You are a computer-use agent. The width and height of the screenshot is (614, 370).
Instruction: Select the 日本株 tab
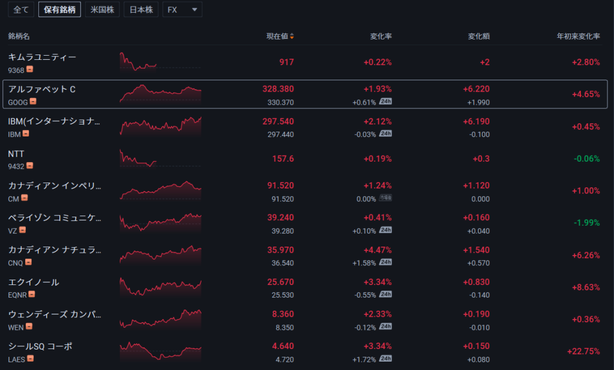pos(140,10)
